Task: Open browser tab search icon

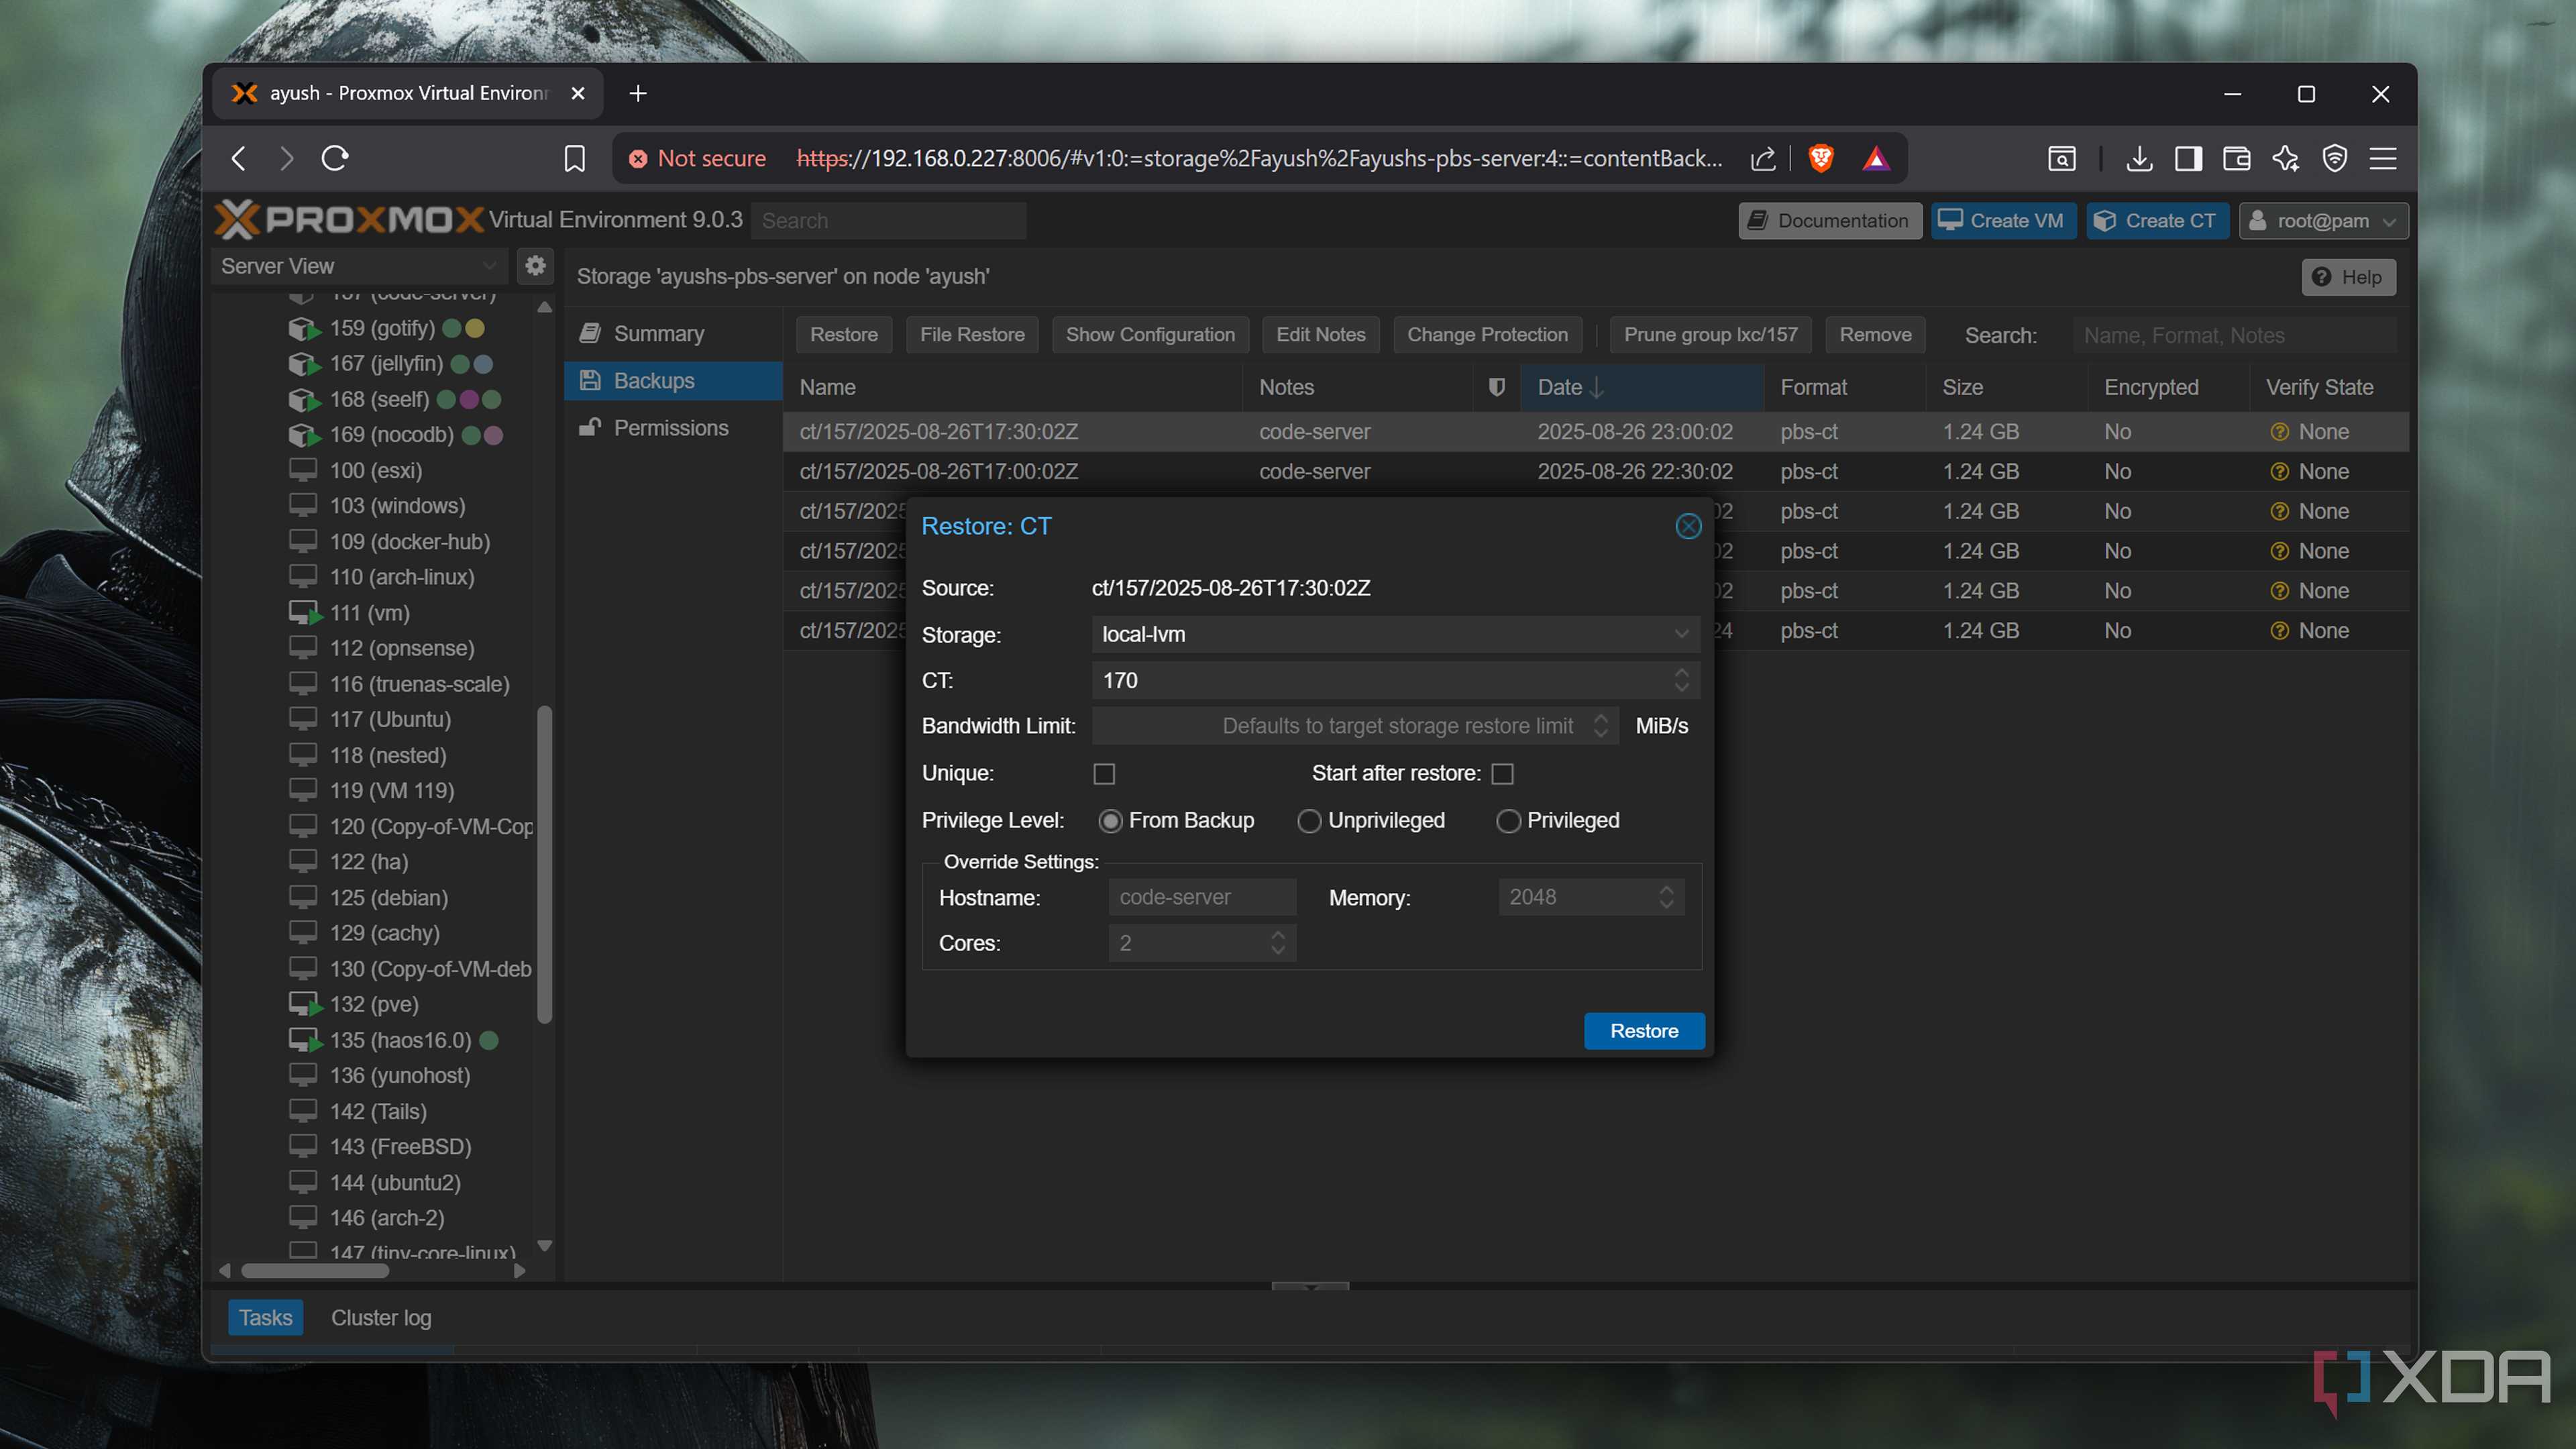Action: click(x=2062, y=158)
